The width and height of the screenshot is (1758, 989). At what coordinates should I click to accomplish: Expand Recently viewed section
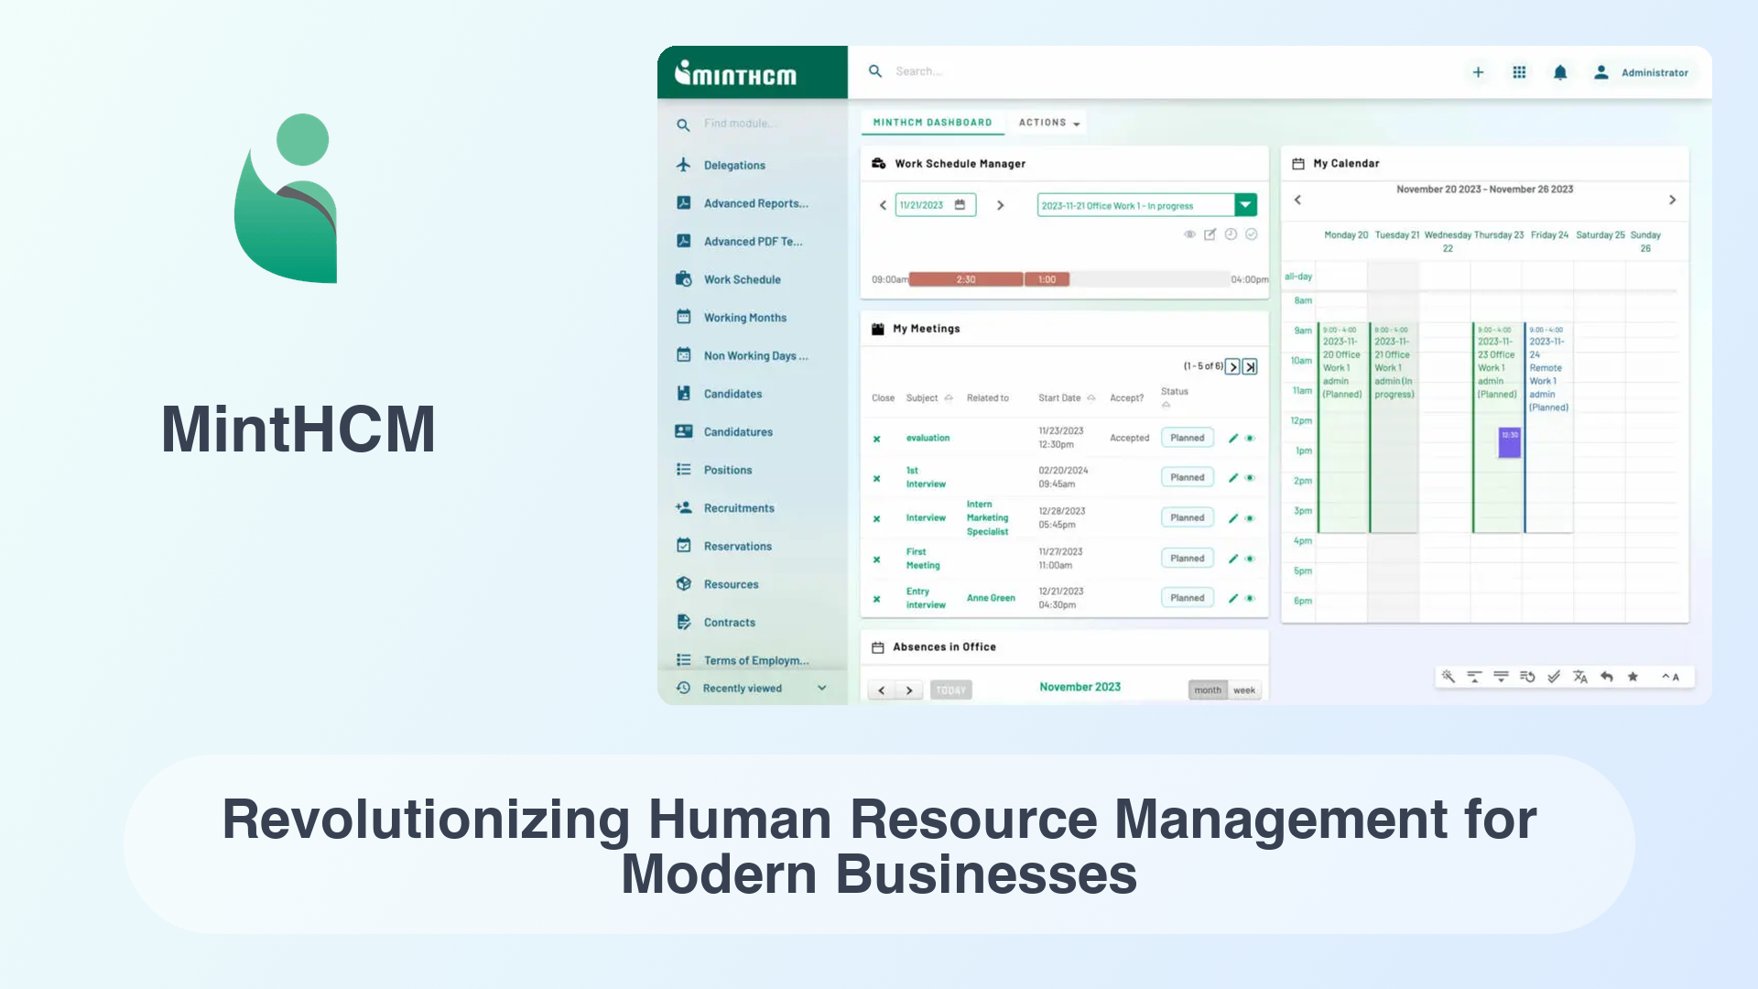(x=752, y=689)
